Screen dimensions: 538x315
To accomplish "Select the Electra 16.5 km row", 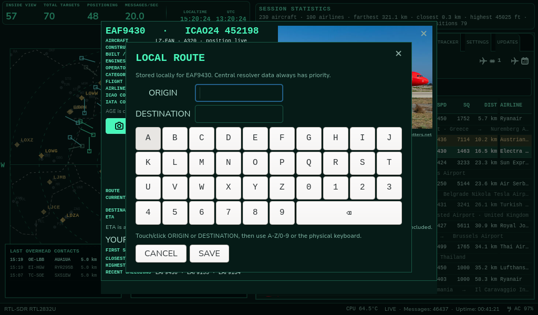I will pyautogui.click(x=484, y=151).
